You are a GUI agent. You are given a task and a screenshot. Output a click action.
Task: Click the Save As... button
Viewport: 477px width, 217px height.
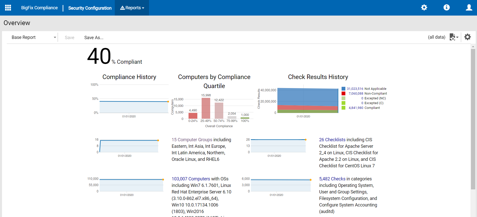(94, 38)
